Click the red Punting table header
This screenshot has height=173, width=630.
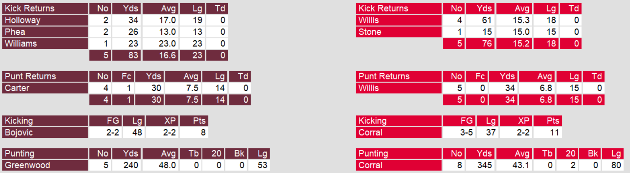click(x=373, y=154)
